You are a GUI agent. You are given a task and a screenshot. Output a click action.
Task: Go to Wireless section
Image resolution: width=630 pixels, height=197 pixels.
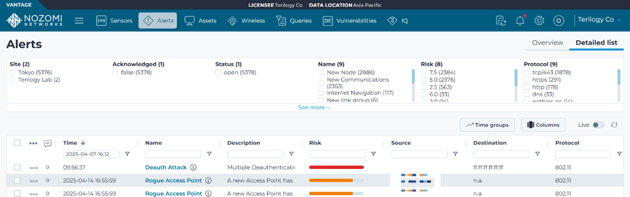246,20
